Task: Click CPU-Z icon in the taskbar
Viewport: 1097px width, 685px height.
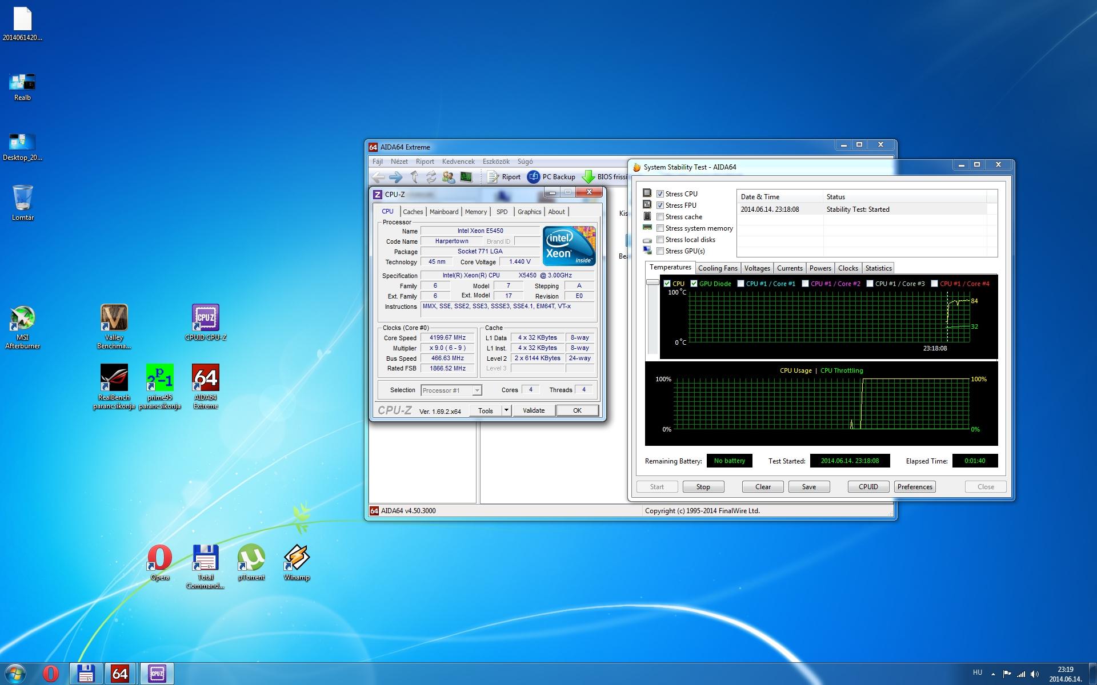Action: point(157,674)
